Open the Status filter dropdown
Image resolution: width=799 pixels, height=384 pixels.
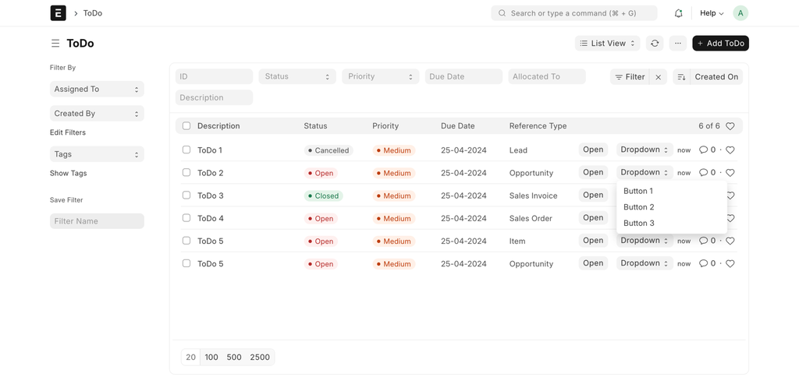click(297, 76)
